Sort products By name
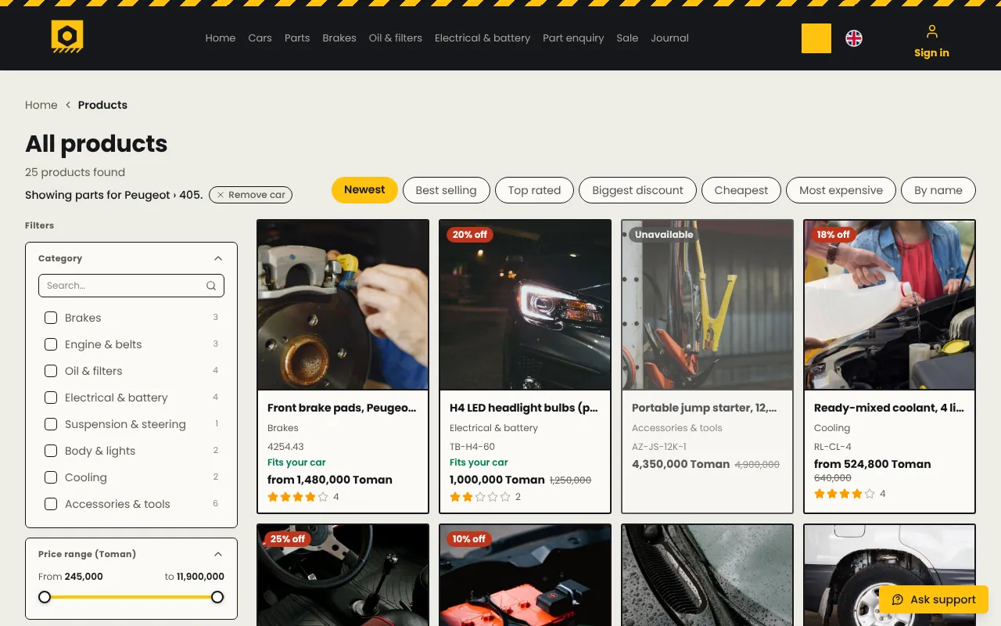This screenshot has height=626, width=1001. coord(938,190)
